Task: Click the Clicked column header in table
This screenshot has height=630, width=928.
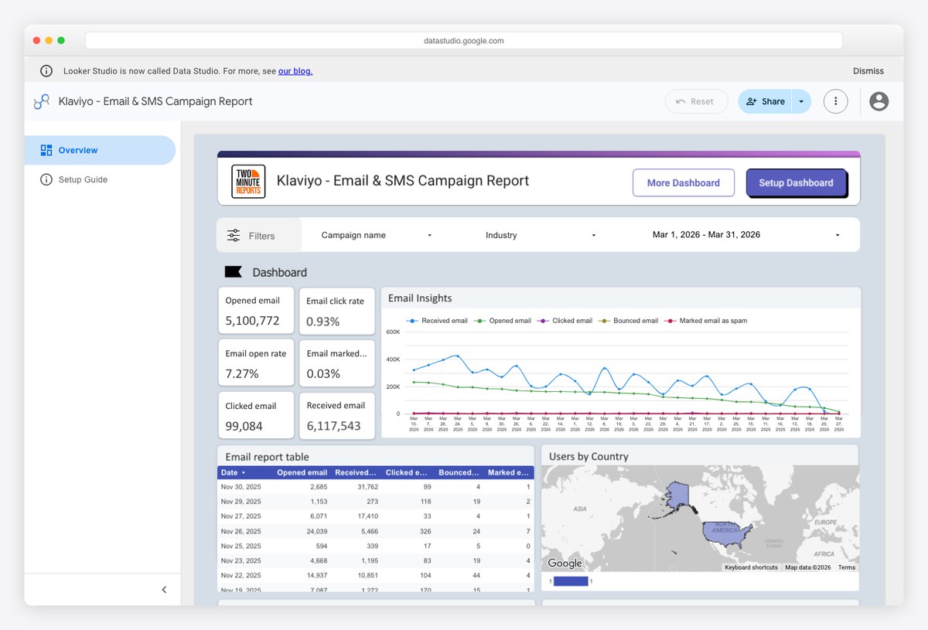Action: [408, 472]
